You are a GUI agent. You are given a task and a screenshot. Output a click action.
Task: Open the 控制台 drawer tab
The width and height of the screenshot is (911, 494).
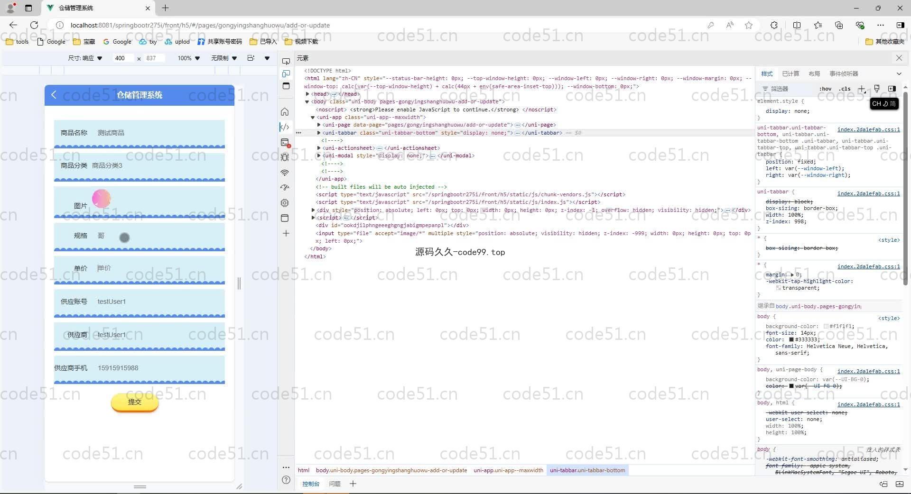coord(311,484)
